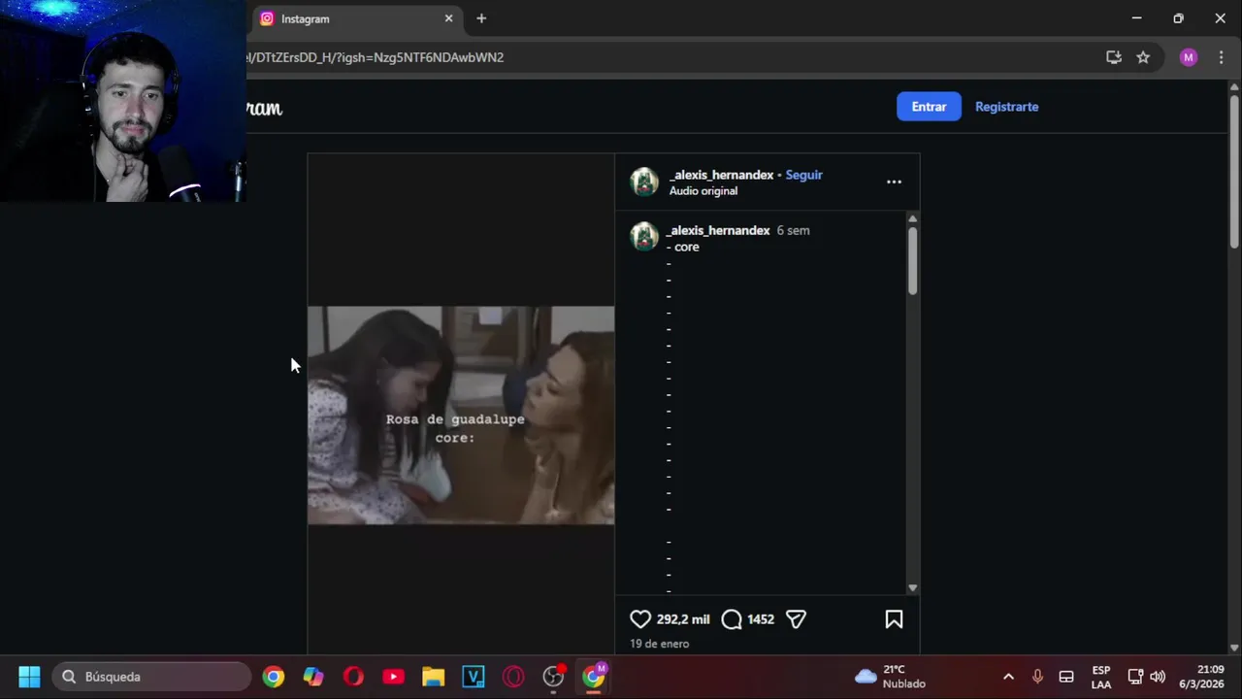
Task: Save the post with the bookmark icon
Action: pos(894,619)
